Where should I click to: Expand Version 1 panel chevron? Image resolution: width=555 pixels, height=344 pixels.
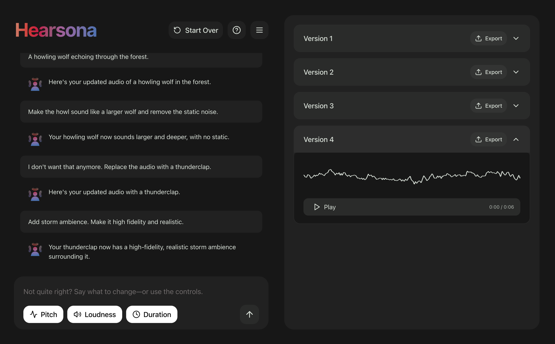click(x=516, y=38)
